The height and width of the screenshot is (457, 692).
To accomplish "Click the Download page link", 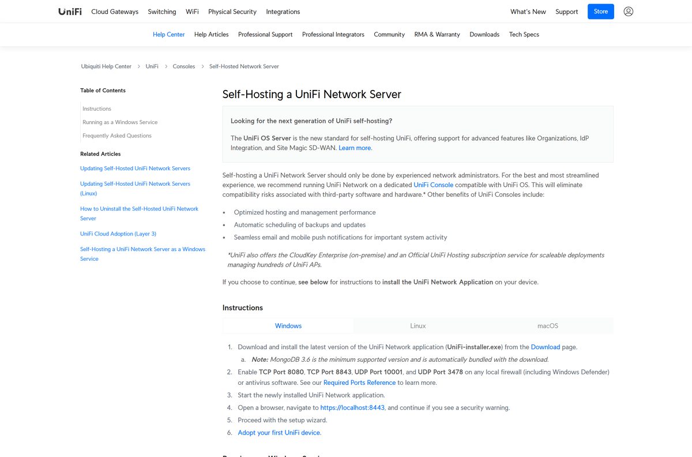I will pyautogui.click(x=546, y=347).
